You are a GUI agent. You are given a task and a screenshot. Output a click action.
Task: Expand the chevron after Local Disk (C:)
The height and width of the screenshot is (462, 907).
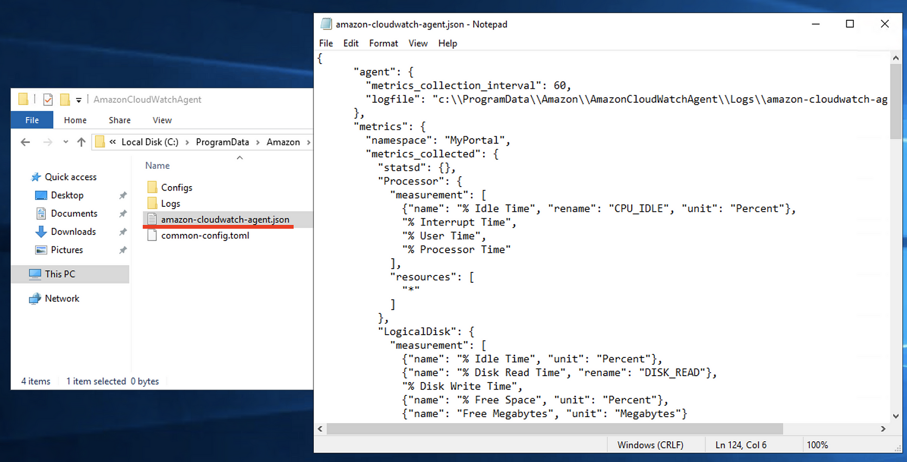click(187, 142)
